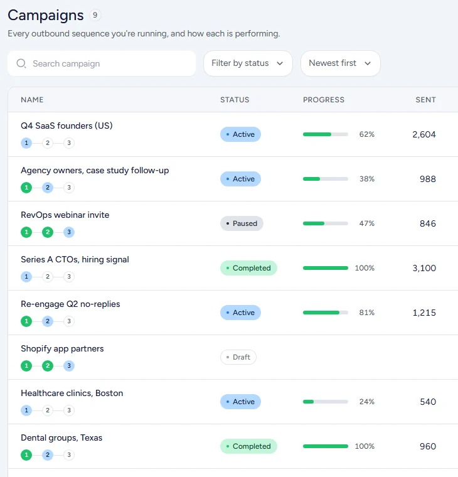Open Agency owners, case study follow-up campaign
Image resolution: width=458 pixels, height=477 pixels.
[95, 170]
